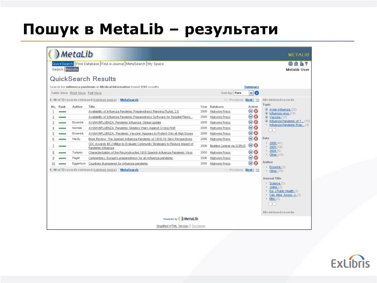Open the MetaSearch tab
The width and height of the screenshot is (377, 283).
tap(135, 64)
